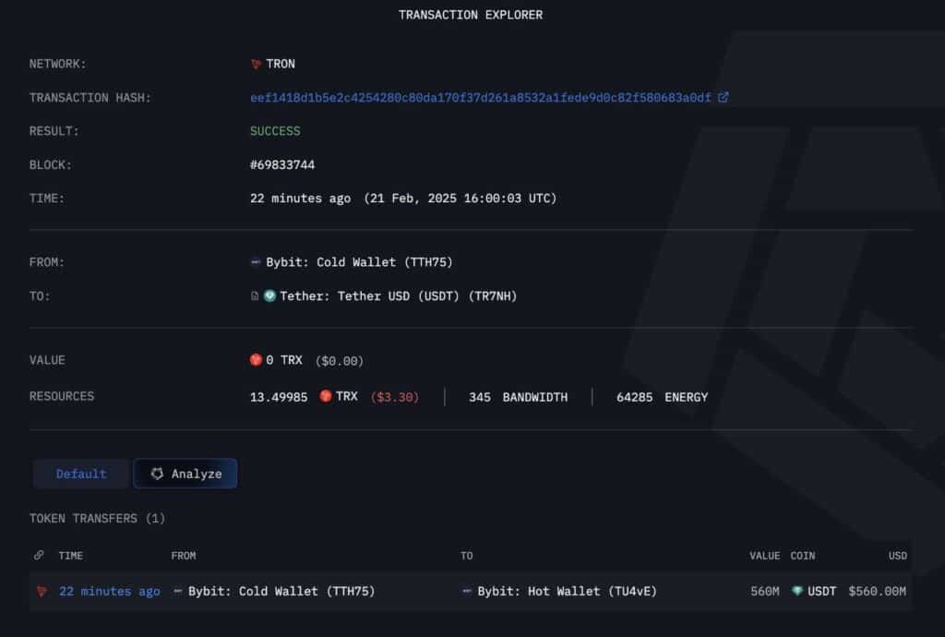Click the Bybit icon beside the FROM cold wallet
Screen dimensions: 945x637
(256, 261)
